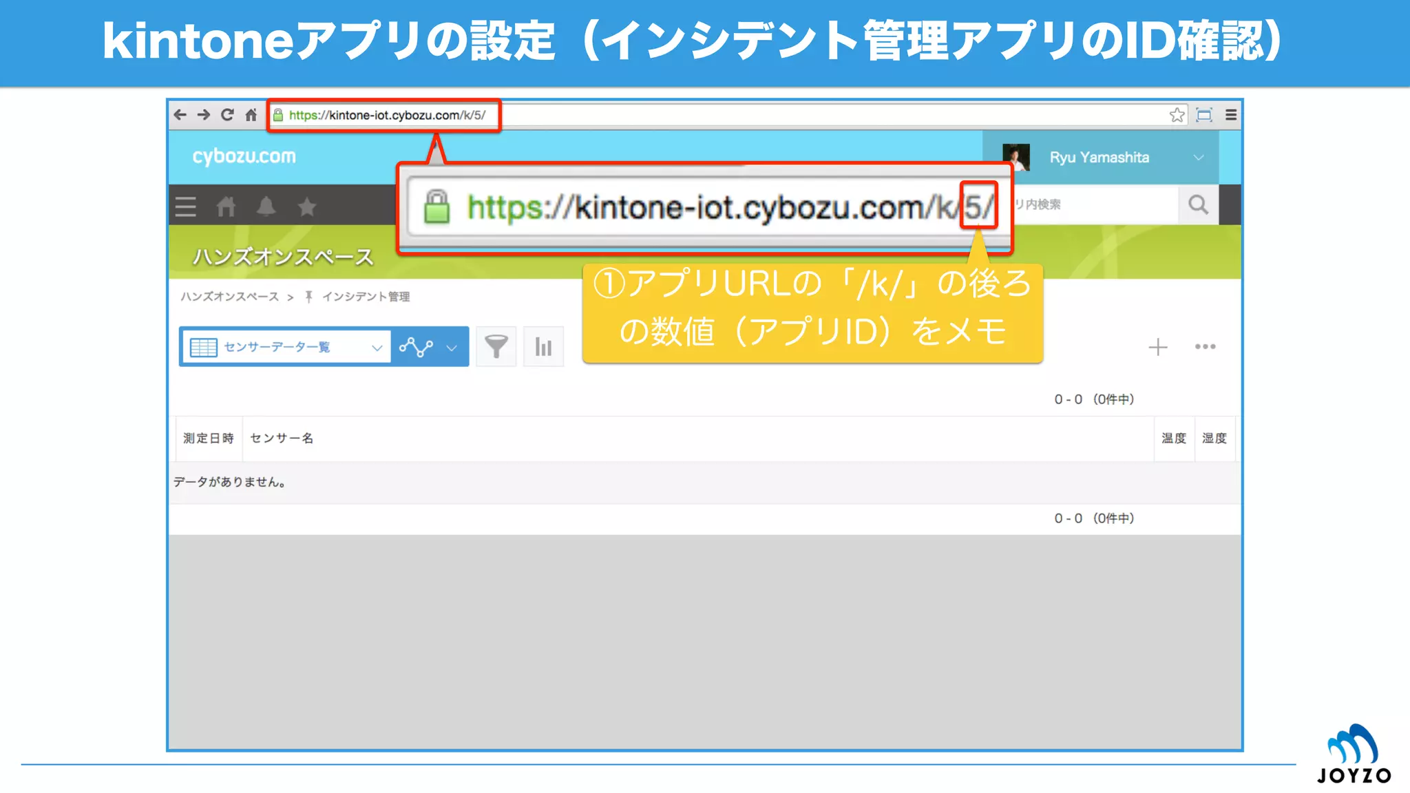Click the browser back arrow
The image size is (1410, 793).
point(180,115)
